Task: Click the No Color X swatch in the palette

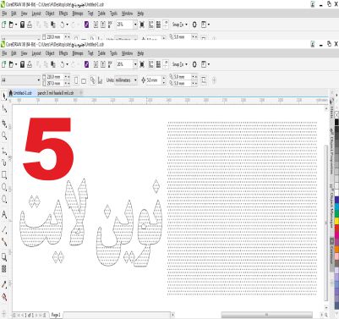Action: pos(336,114)
